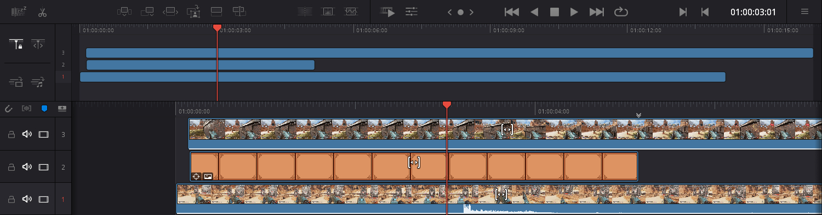The width and height of the screenshot is (822, 215).
Task: Click the next marker chevron arrow
Action: [x=472, y=12]
